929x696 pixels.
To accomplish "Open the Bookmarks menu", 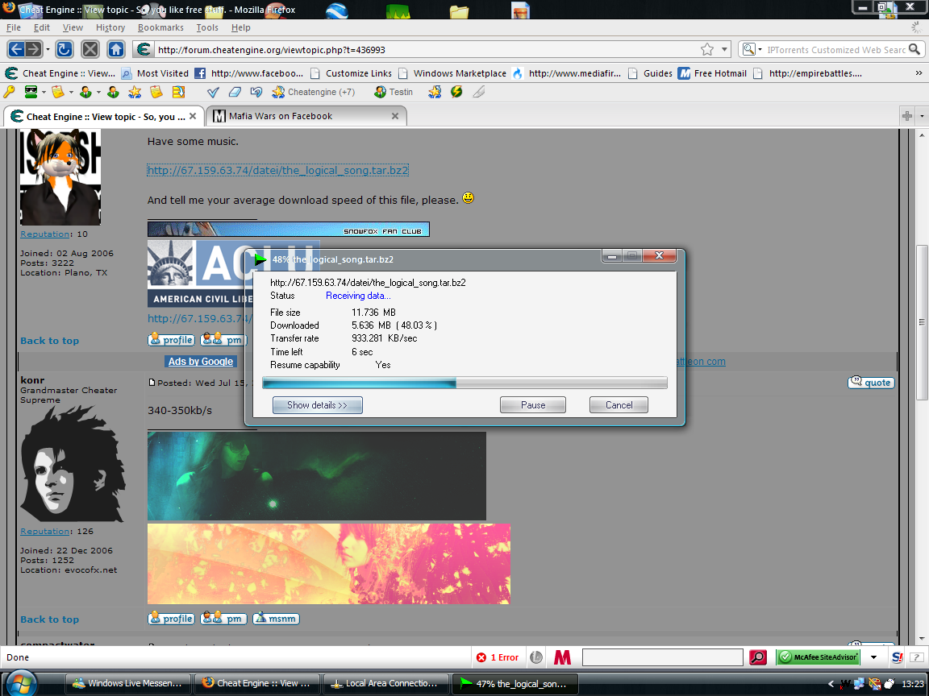I will tap(160, 27).
